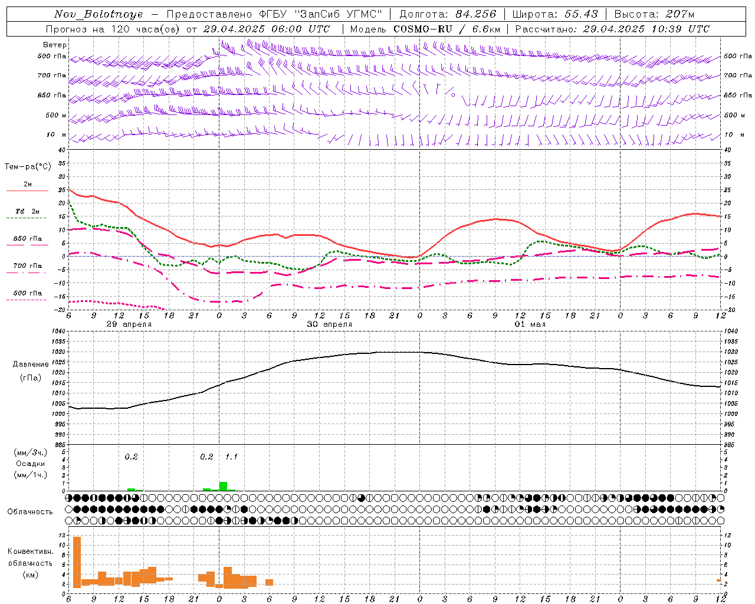Click 'Модель COSMO-RU / 6.6км' text

click(425, 29)
